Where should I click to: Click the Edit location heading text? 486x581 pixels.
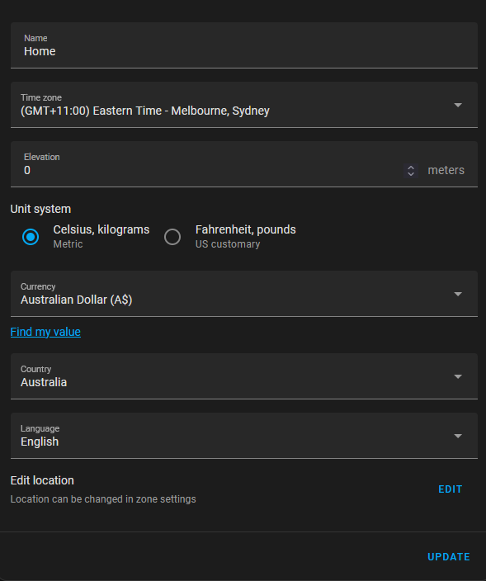pos(42,480)
